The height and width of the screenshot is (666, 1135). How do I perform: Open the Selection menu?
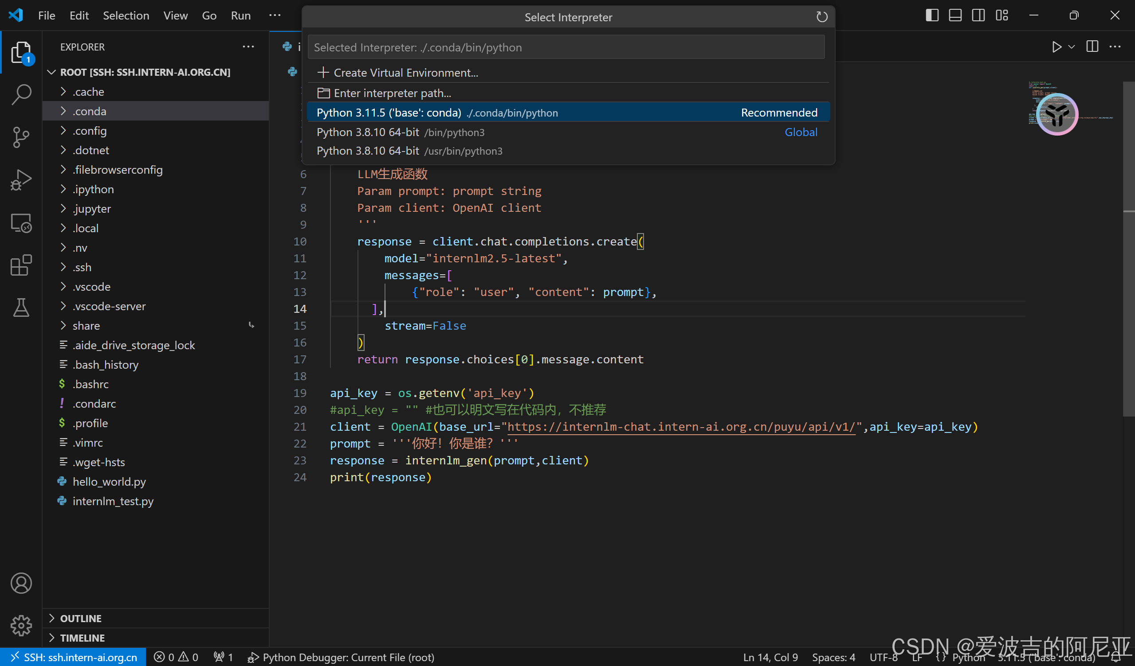point(126,16)
